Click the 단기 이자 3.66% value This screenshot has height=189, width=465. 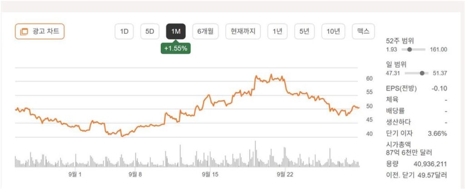(437, 134)
